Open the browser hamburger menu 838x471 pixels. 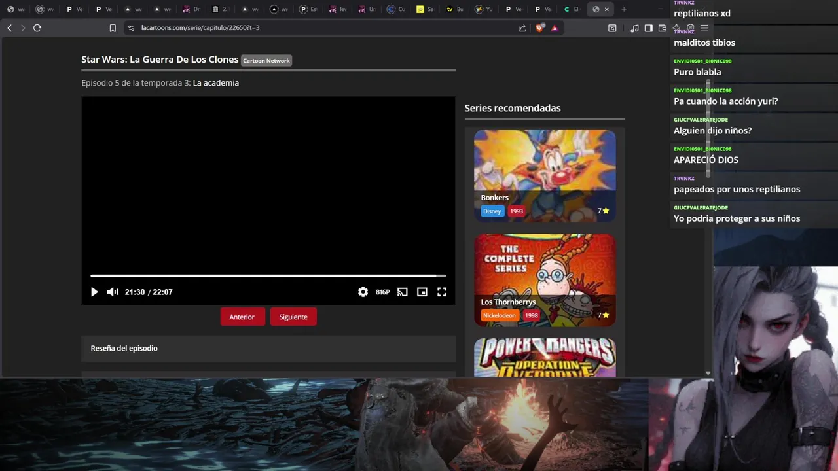pyautogui.click(x=704, y=28)
